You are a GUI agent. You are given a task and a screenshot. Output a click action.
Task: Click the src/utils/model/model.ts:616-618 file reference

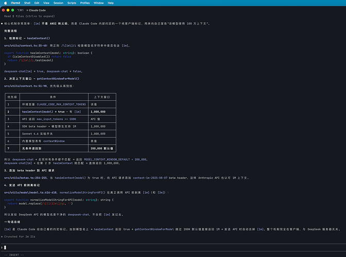30,193
